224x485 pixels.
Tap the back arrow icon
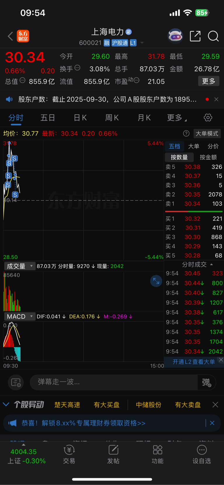[x=10, y=36]
